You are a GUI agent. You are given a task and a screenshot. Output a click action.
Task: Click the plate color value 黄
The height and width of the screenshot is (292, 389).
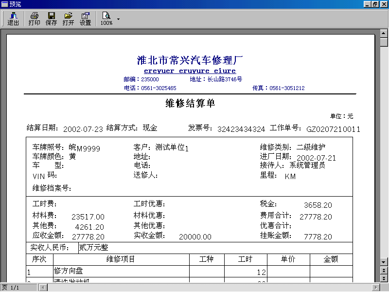(72, 156)
